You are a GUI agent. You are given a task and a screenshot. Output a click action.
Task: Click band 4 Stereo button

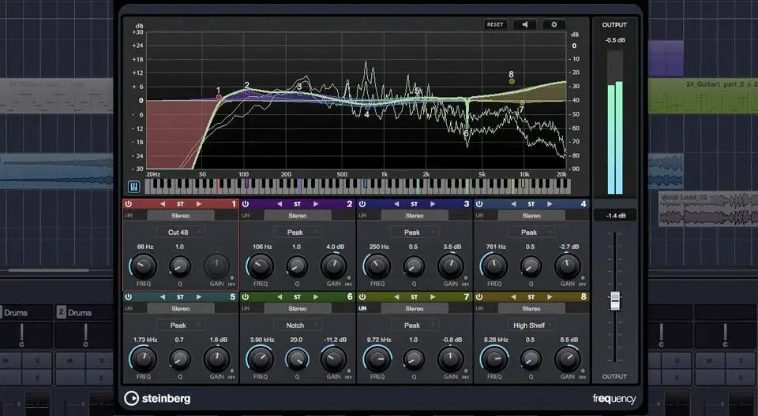click(531, 216)
